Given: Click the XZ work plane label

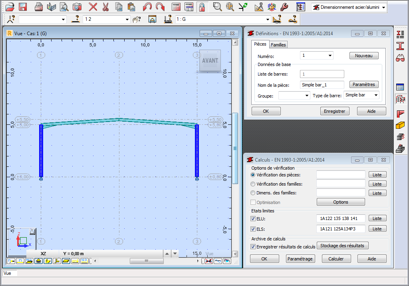Looking at the screenshot, I should click(43, 254).
